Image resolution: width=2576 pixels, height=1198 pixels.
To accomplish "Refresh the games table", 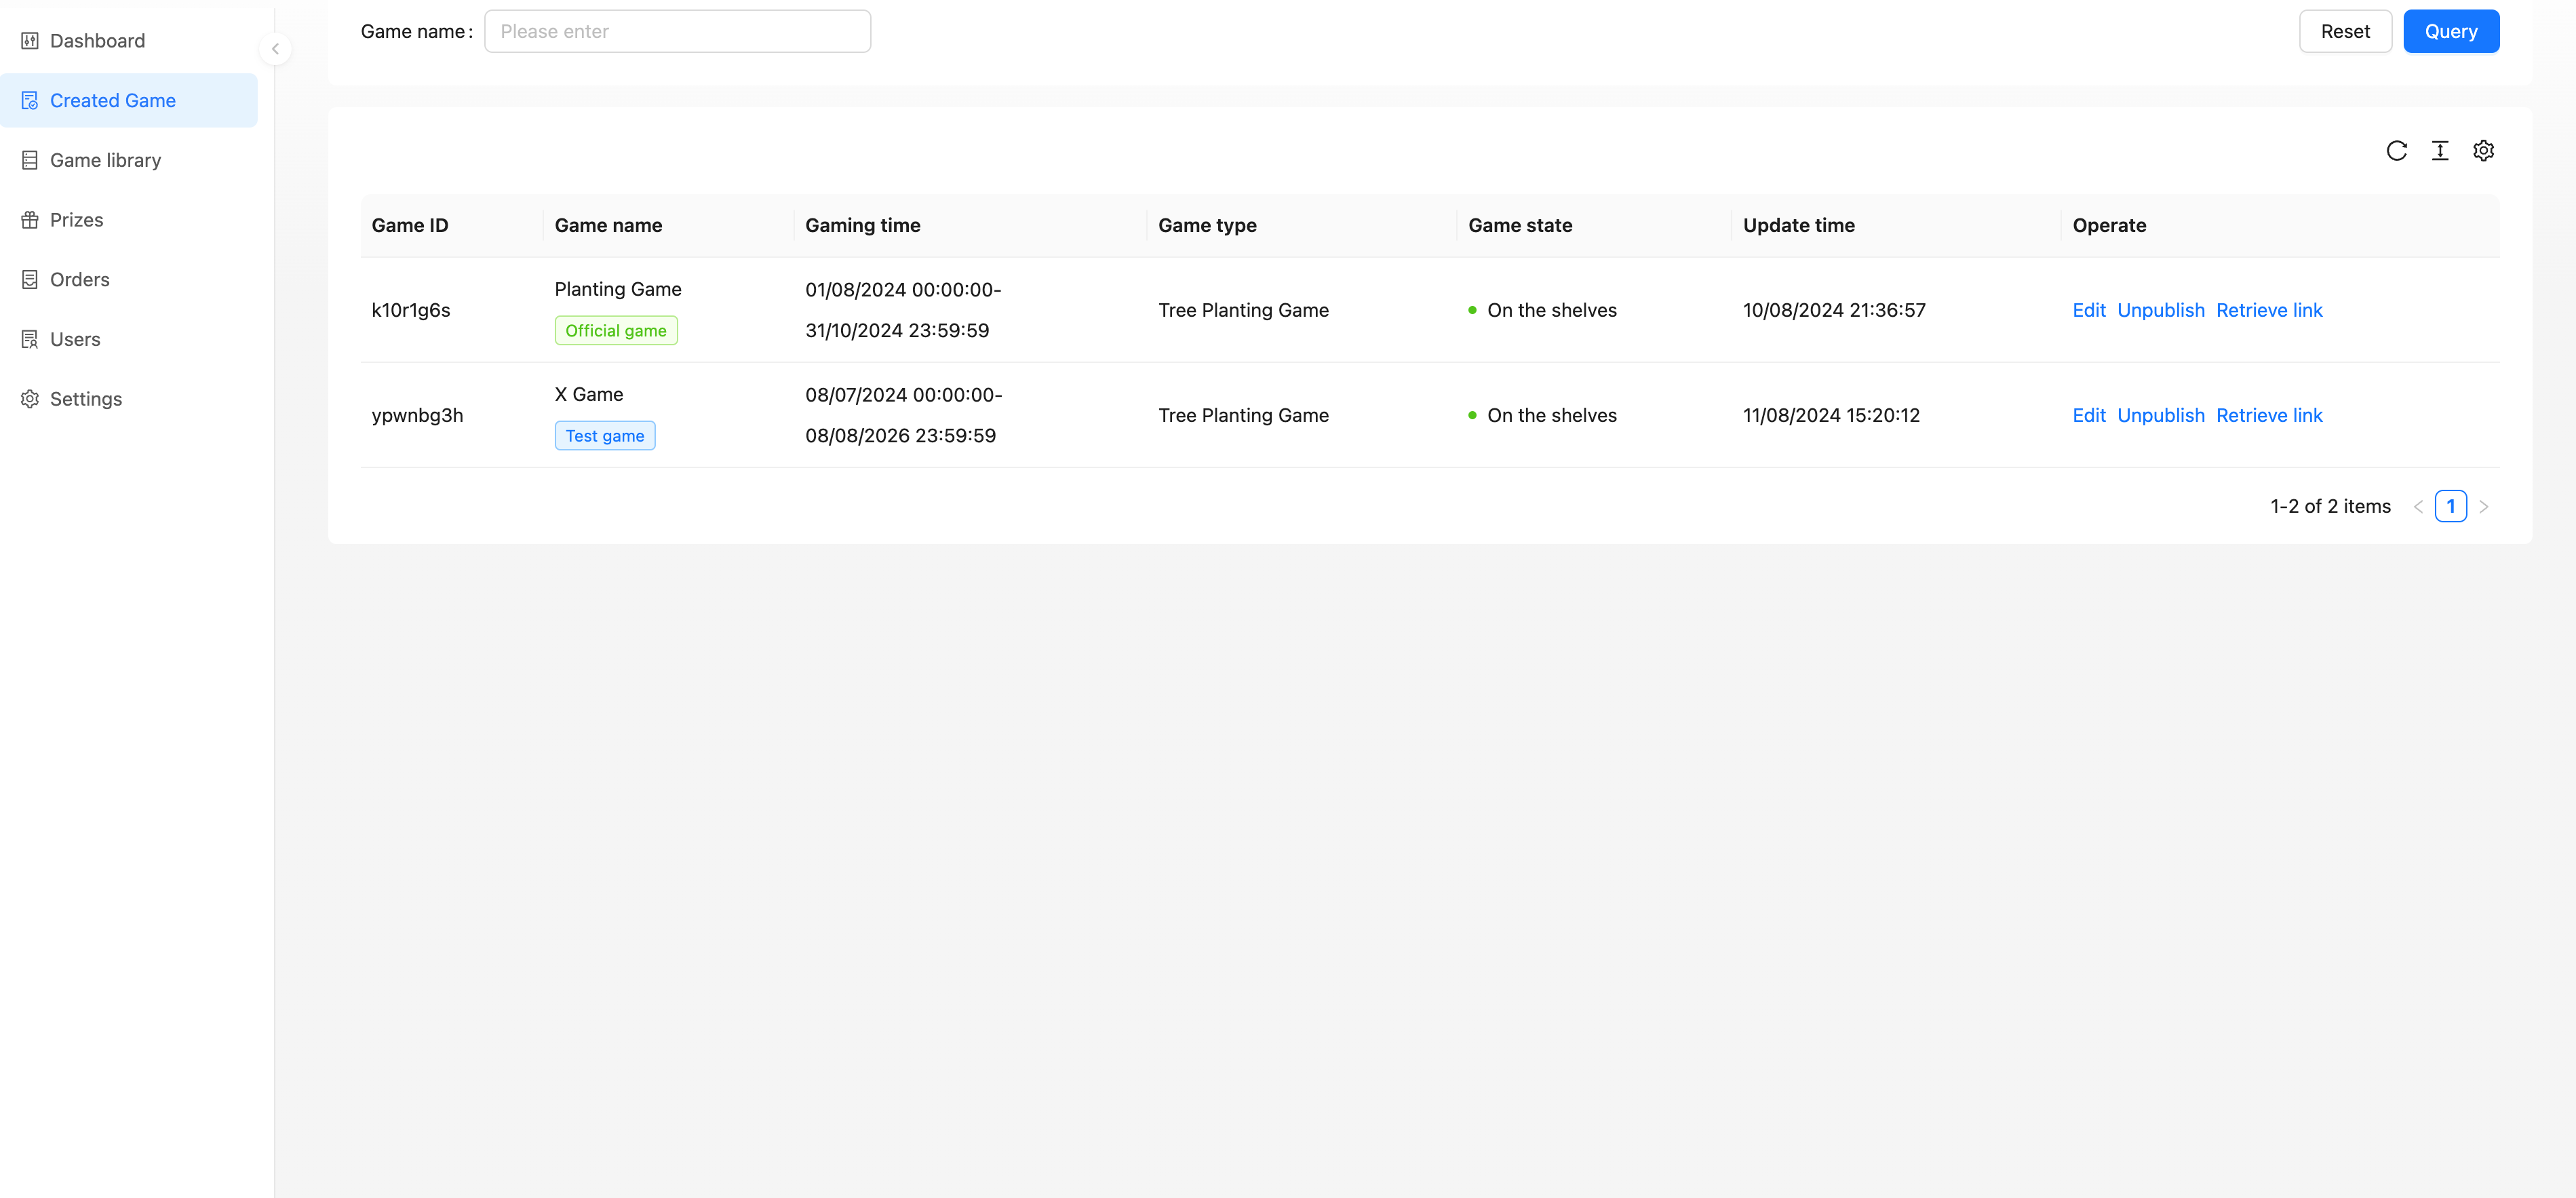I will (2396, 151).
